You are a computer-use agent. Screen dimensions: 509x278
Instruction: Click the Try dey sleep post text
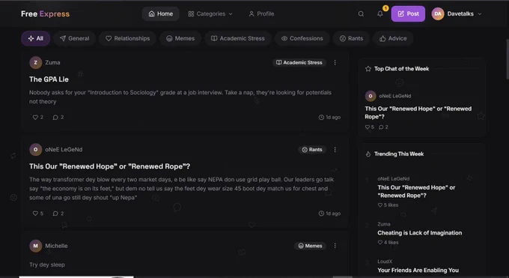click(47, 265)
